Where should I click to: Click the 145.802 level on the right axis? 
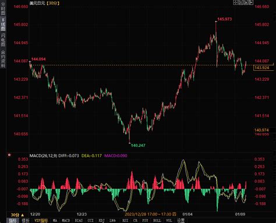pyautogui.click(x=262, y=24)
